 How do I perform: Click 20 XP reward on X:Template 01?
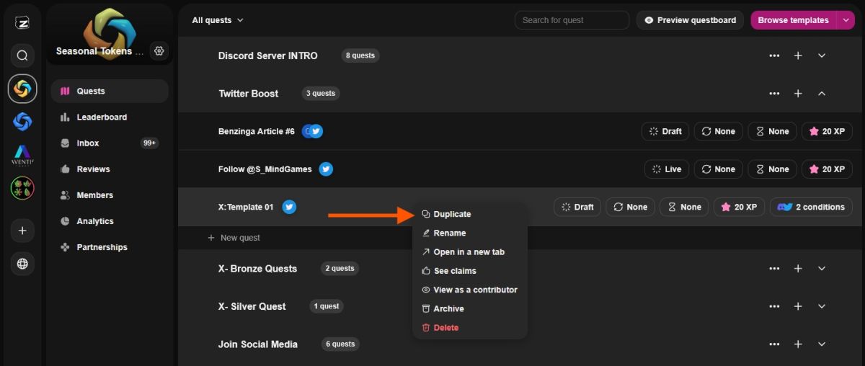click(738, 207)
